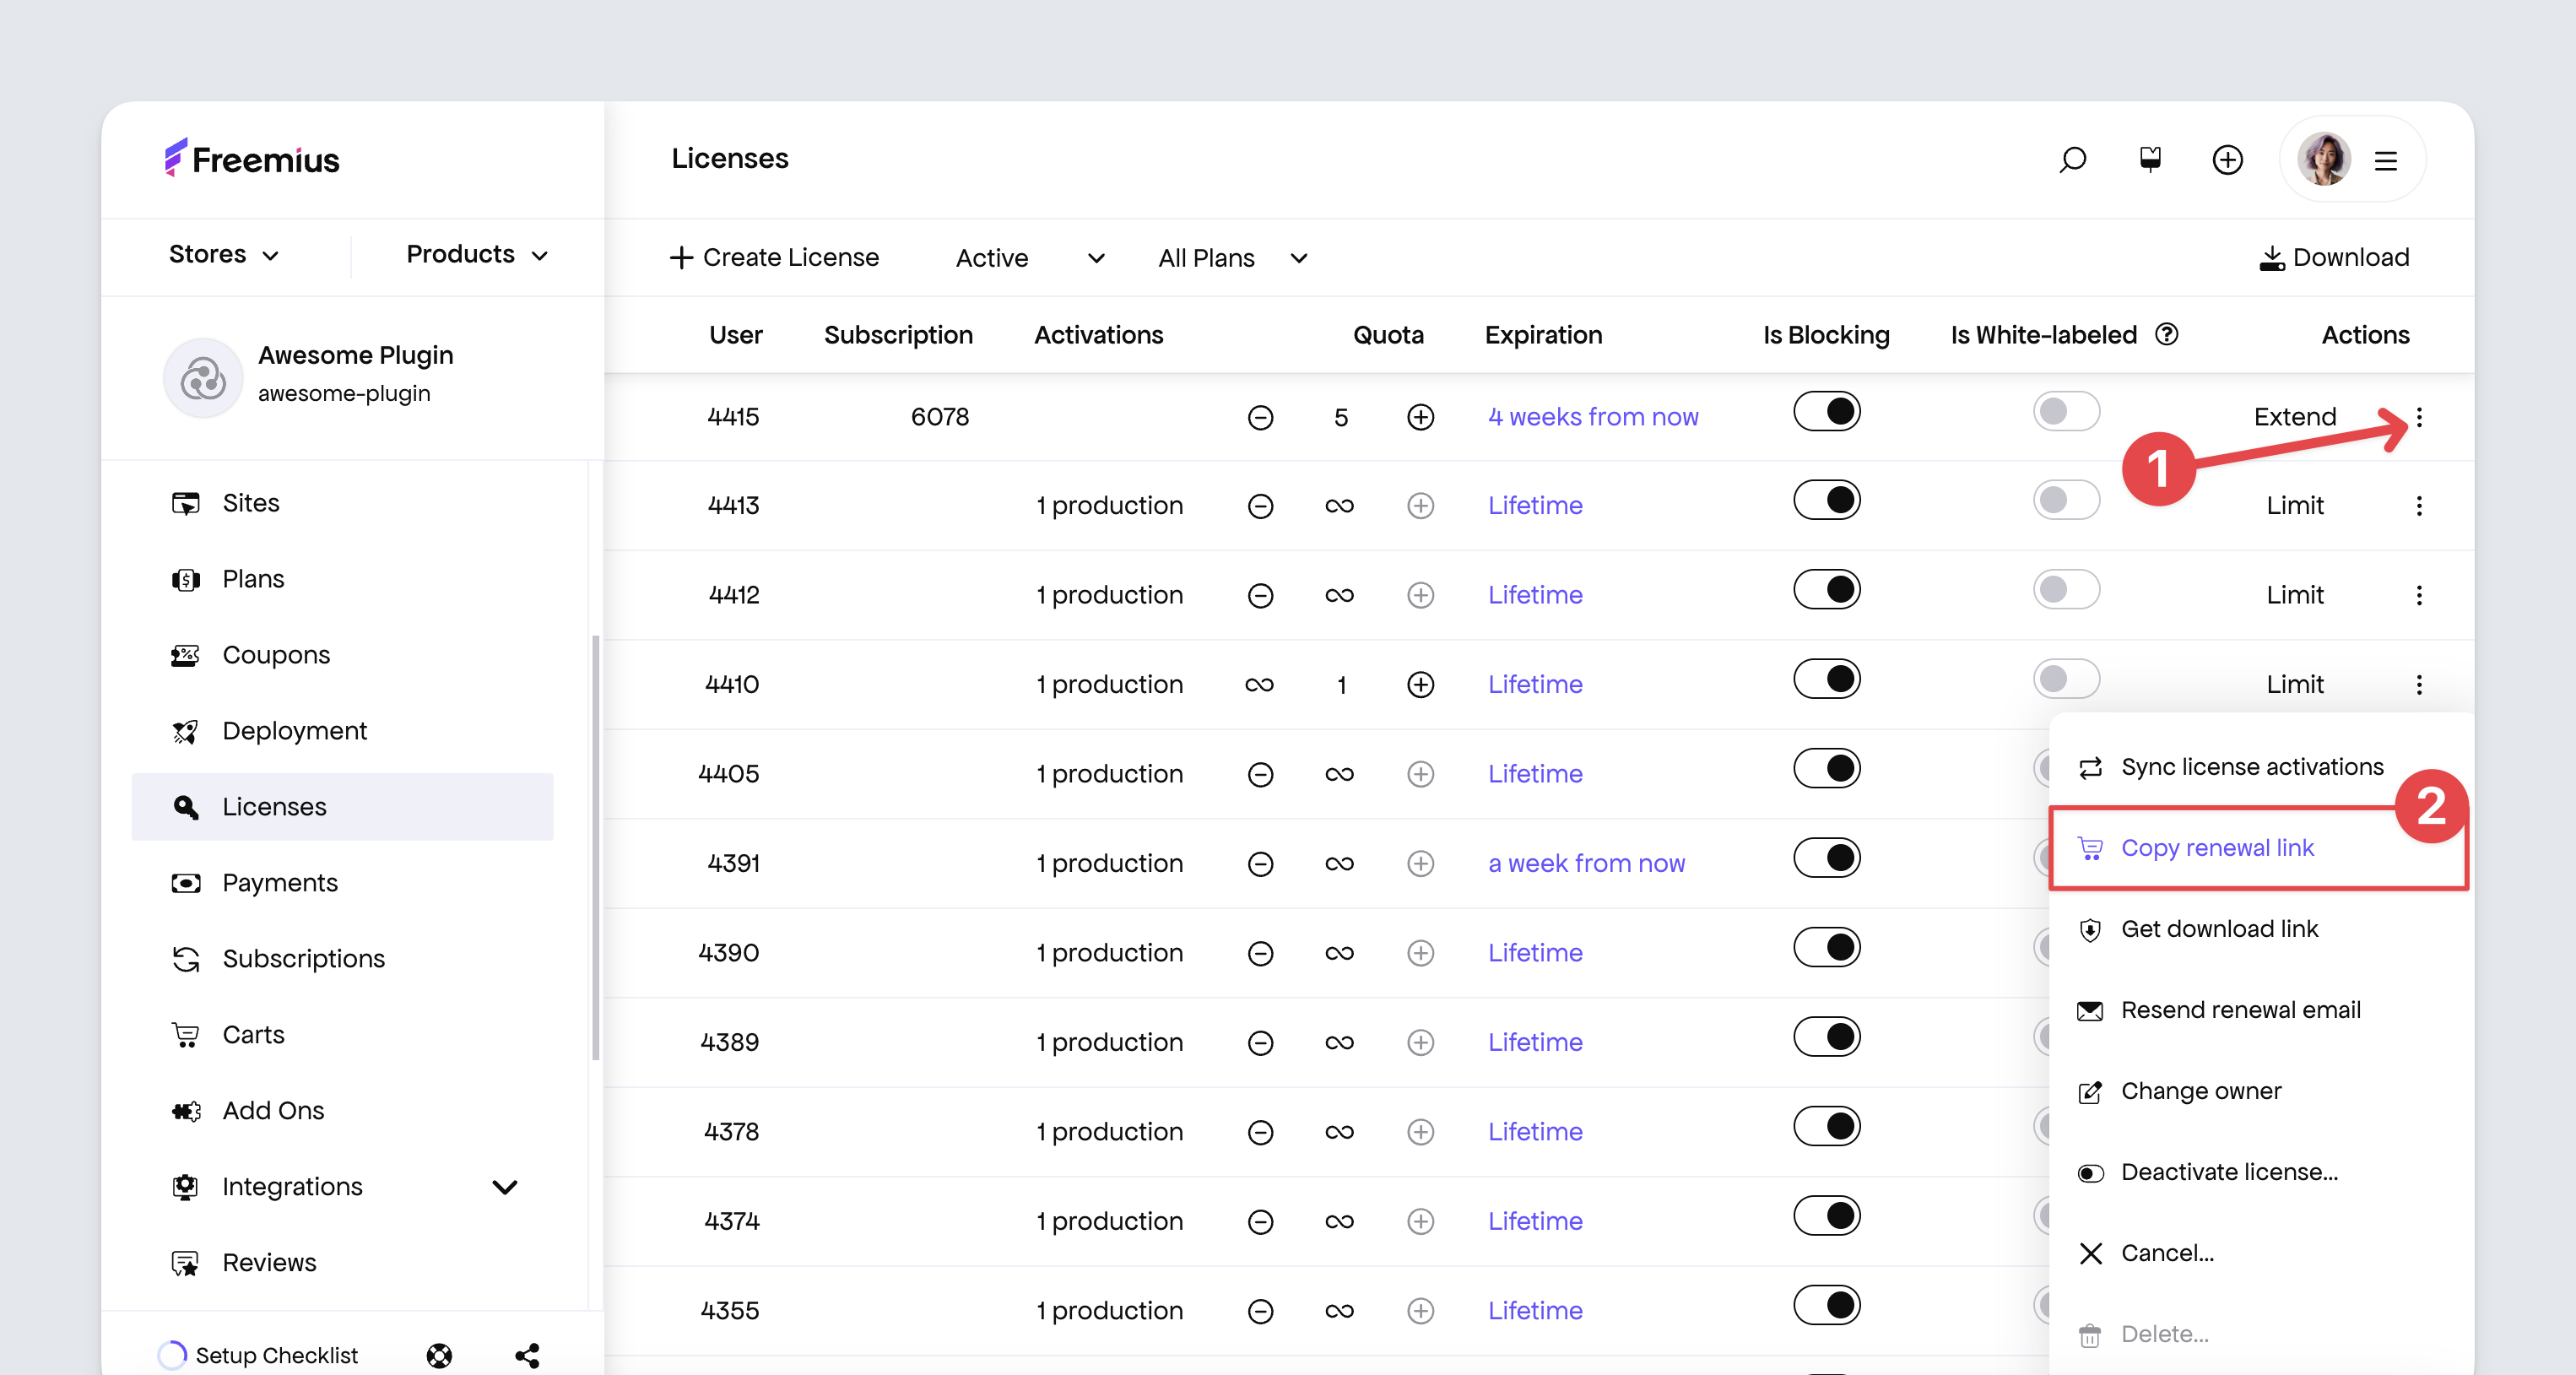Click the add-new plus circle in header
This screenshot has height=1375, width=2576.
pyautogui.click(x=2227, y=159)
